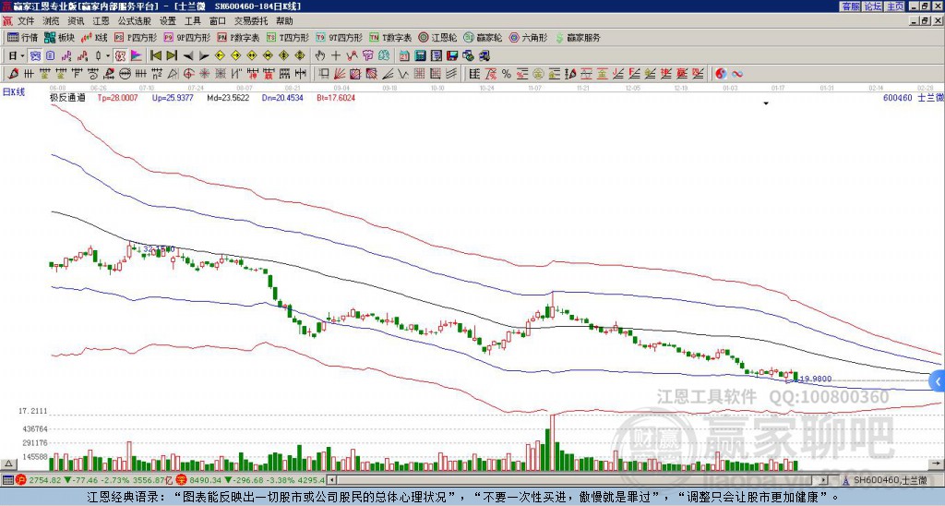The image size is (945, 506).
Task: Click the percent sign tool icon
Action: (x=507, y=74)
